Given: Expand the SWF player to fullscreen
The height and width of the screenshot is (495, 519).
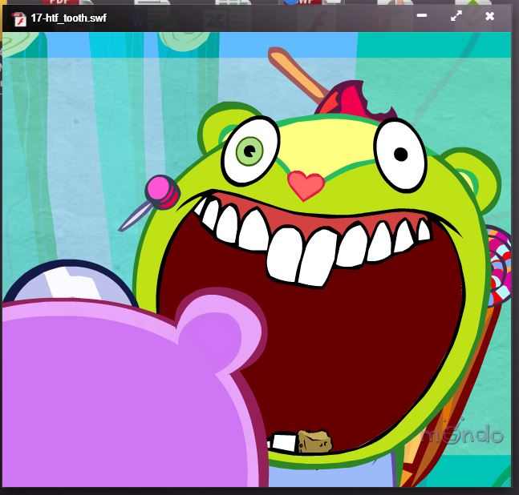Looking at the screenshot, I should [x=456, y=15].
